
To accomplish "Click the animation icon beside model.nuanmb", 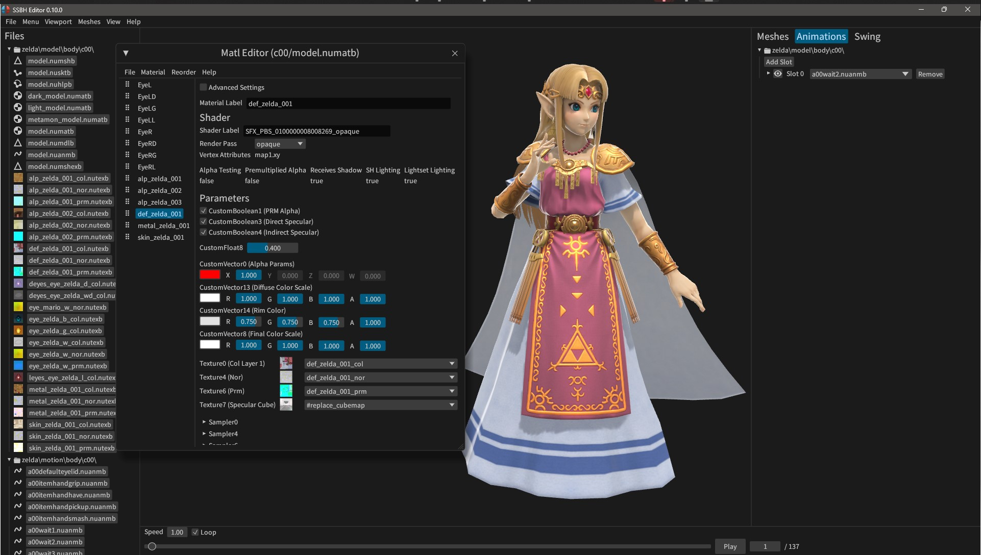I will 18,155.
